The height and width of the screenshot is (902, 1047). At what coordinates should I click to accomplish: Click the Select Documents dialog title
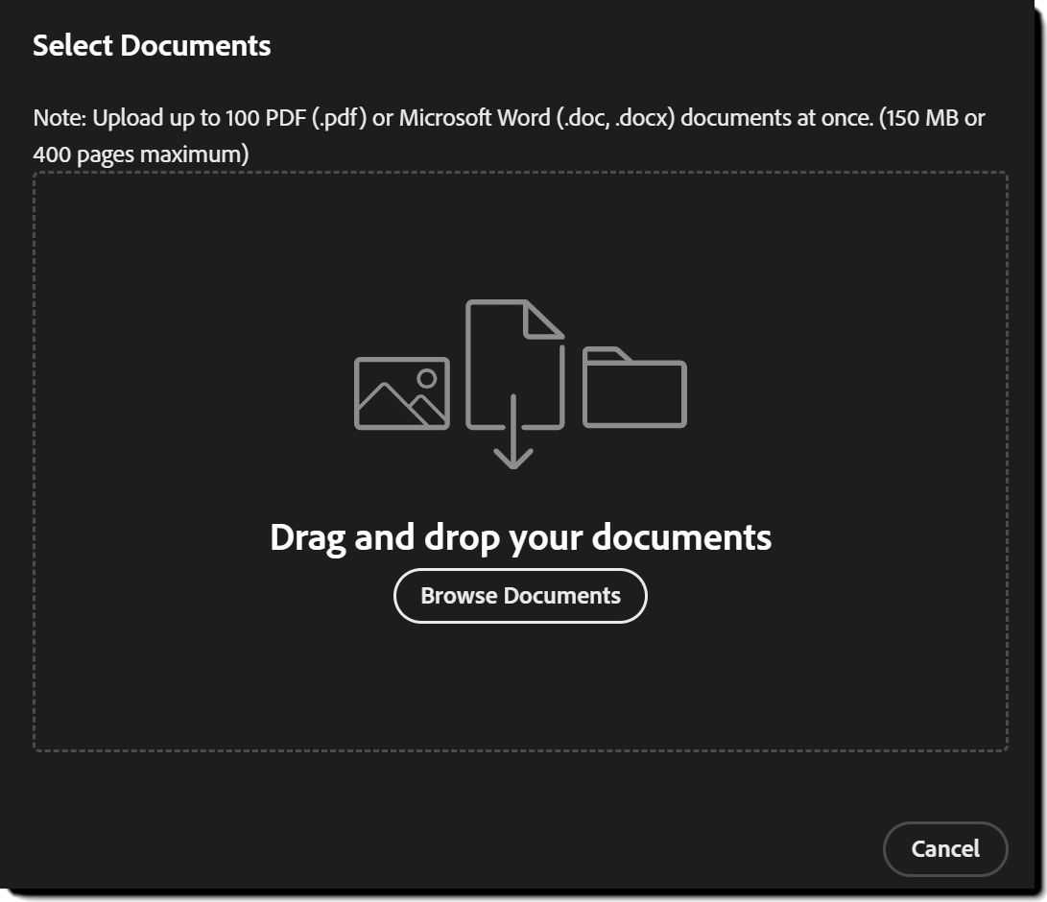[x=153, y=45]
